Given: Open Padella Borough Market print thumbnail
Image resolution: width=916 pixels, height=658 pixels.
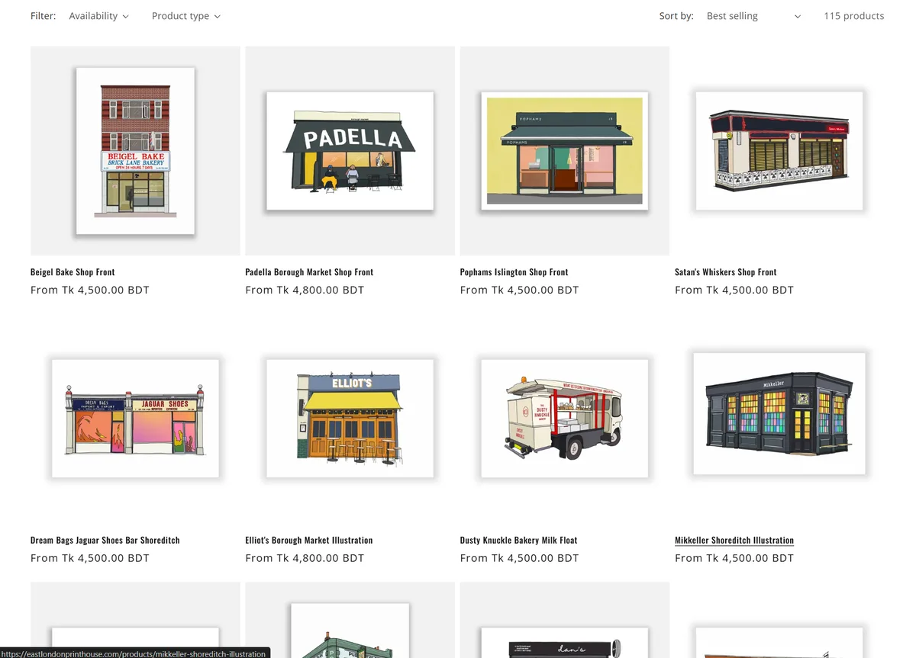Looking at the screenshot, I should (350, 151).
